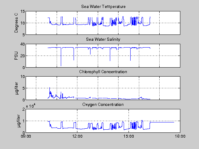This screenshot has height=149, width=199.
Task: Click the Degrees C axis label
Action: point(16,23)
